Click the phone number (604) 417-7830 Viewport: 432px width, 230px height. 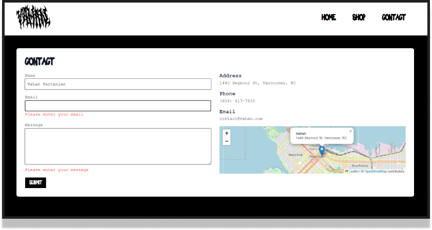click(237, 101)
